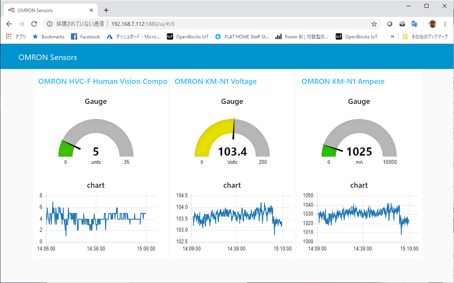Image resolution: width=454 pixels, height=283 pixels.
Task: Click the browser back arrow
Action: (x=9, y=24)
